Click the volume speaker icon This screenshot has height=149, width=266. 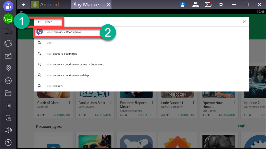tap(8, 130)
